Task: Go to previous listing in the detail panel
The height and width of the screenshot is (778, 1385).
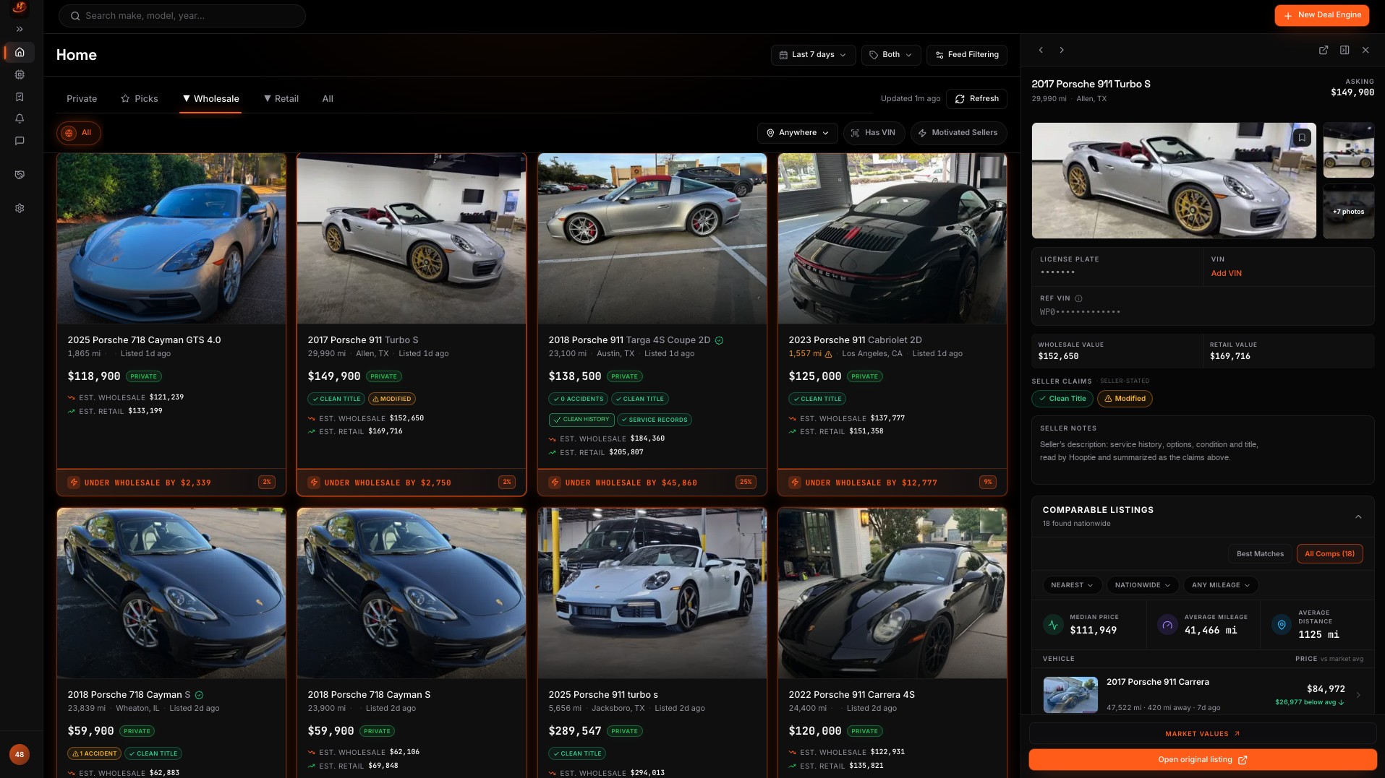Action: click(x=1041, y=50)
